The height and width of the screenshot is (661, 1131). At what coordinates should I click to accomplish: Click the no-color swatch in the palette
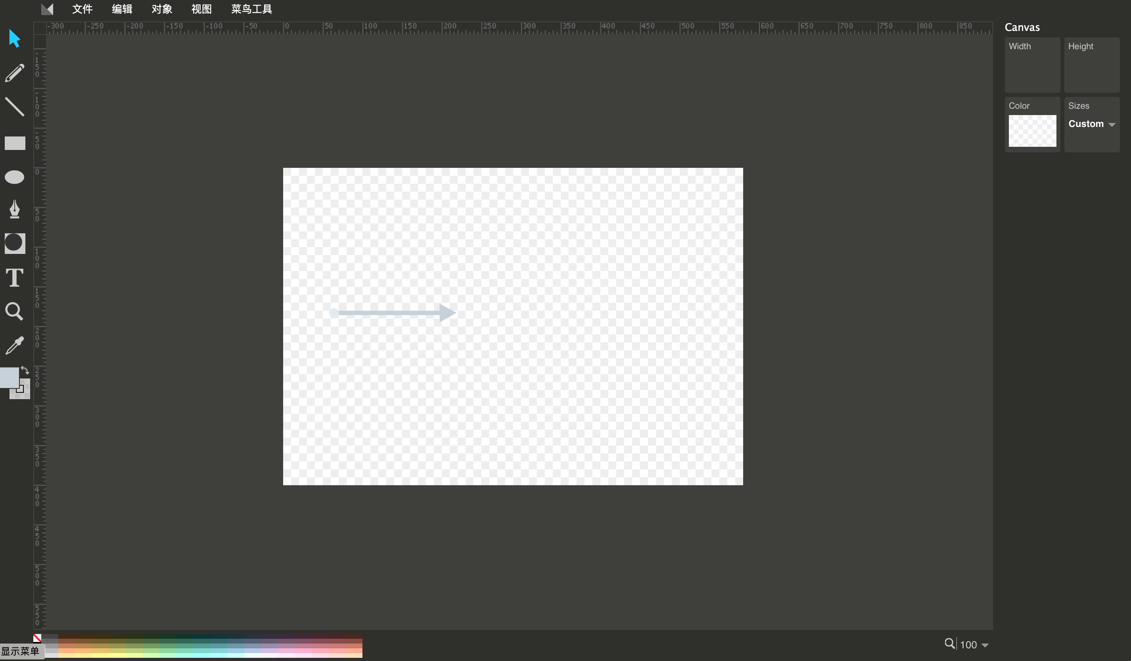(x=37, y=638)
